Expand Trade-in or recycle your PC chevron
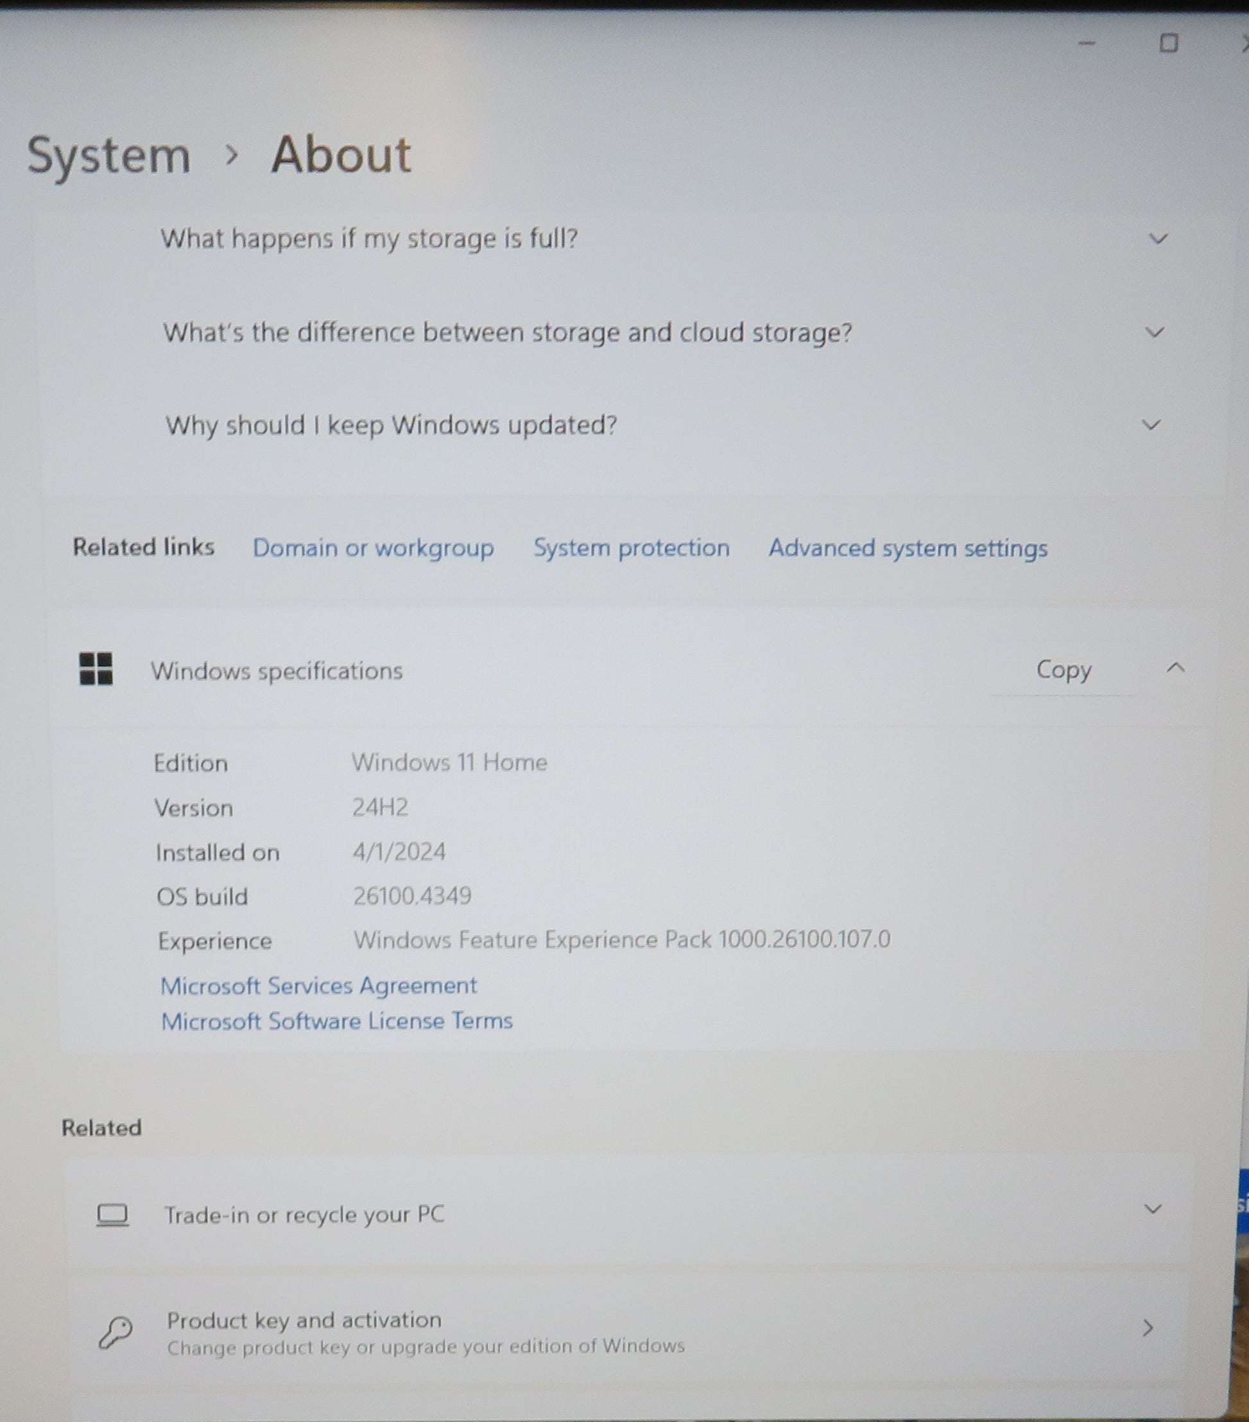Image resolution: width=1249 pixels, height=1422 pixels. pyautogui.click(x=1153, y=1209)
